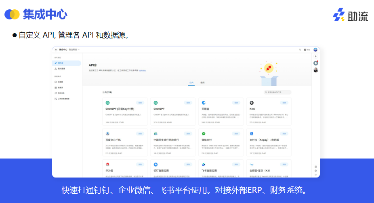Screen dimensions: 374x203
Task: Open the ChatGPT (无需Key/付费) card icon
Action: pyautogui.click(x=108, y=103)
